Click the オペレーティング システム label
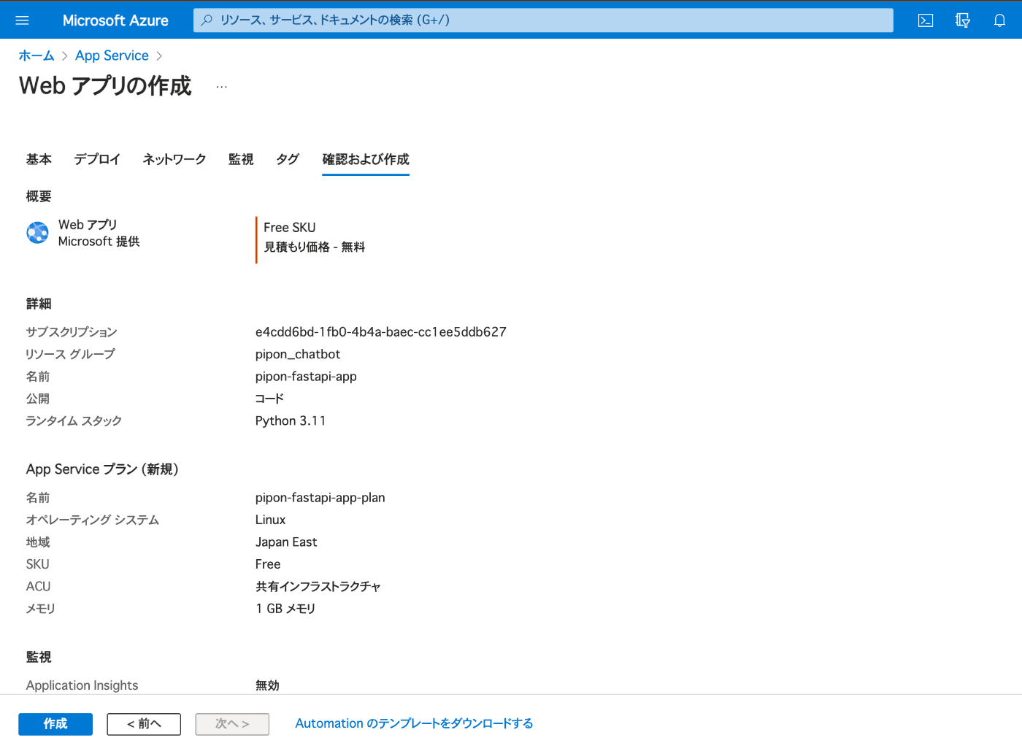 pos(93,520)
